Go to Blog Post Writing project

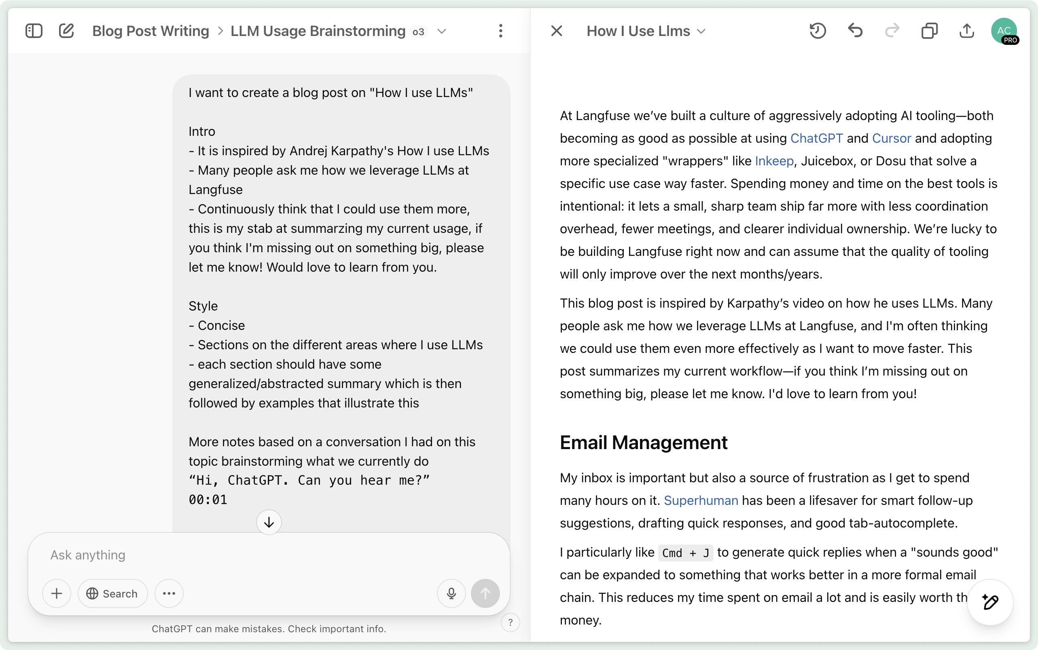click(150, 31)
